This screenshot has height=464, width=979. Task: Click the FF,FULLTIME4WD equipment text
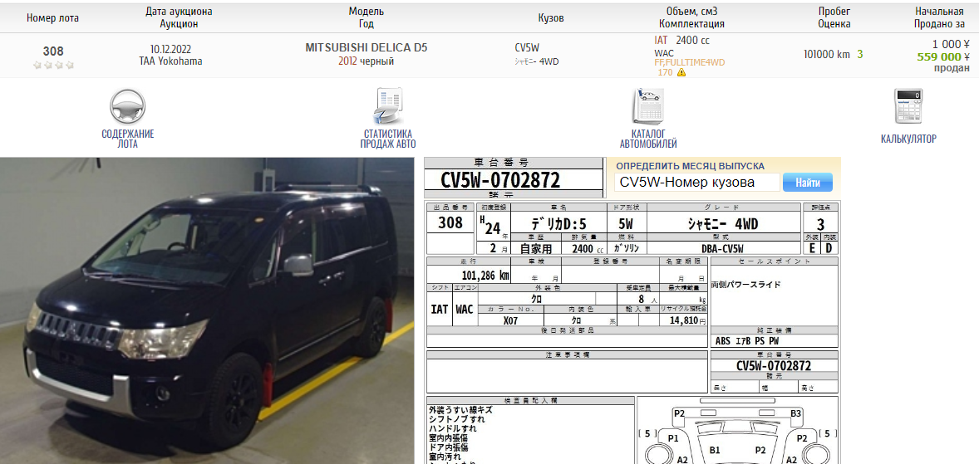[x=689, y=62]
